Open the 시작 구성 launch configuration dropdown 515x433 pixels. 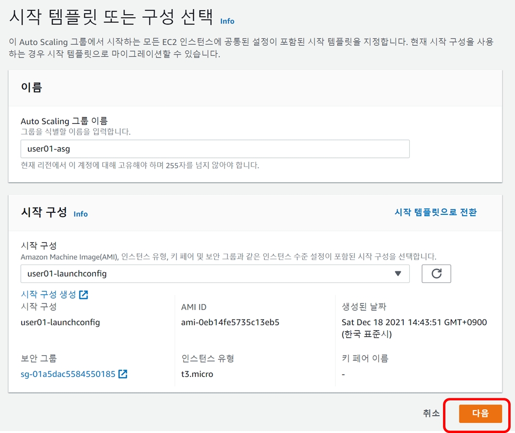[x=215, y=274]
